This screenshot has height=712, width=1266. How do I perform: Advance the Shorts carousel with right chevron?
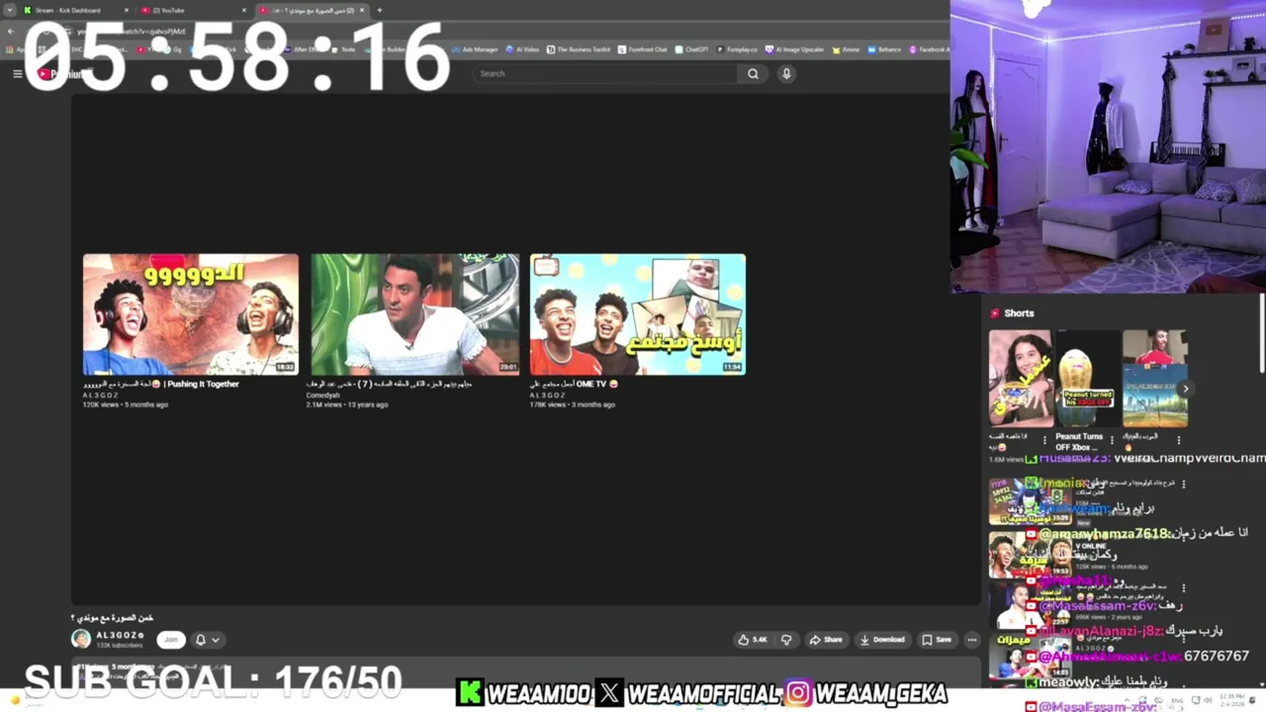pos(1185,389)
